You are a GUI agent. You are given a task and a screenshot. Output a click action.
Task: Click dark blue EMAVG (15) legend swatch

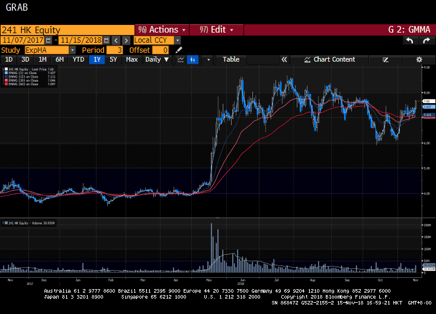tap(6, 76)
